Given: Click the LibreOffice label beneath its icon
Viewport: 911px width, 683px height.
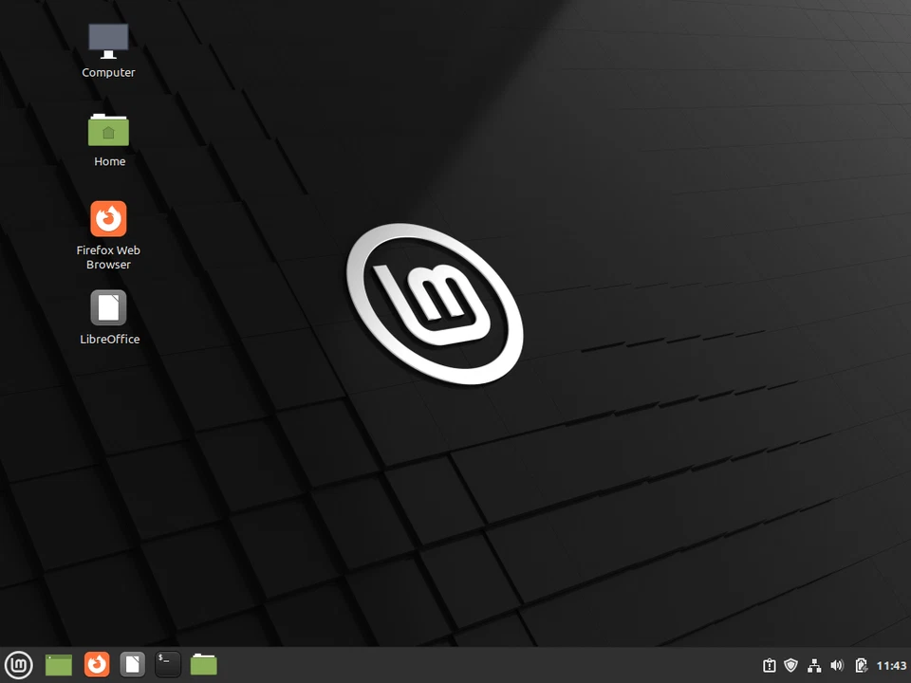Looking at the screenshot, I should click(109, 339).
